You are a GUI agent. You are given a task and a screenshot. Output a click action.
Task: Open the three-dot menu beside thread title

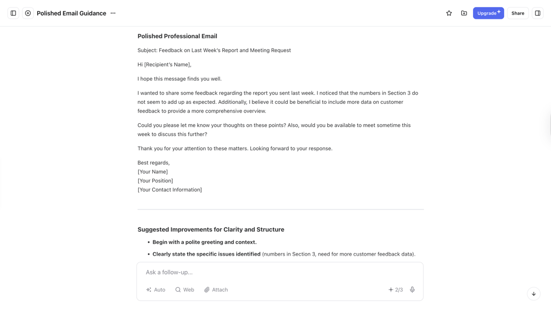click(x=113, y=13)
